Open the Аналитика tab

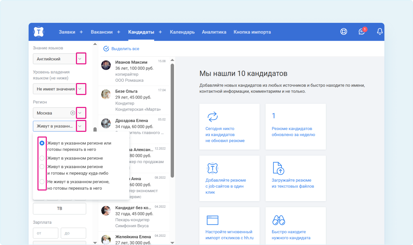pos(214,32)
